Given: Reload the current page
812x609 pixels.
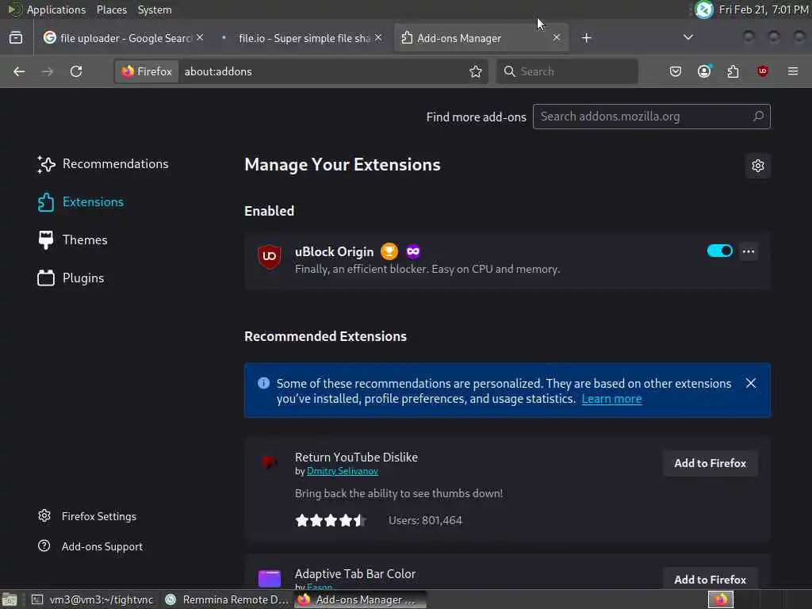Looking at the screenshot, I should pos(76,71).
